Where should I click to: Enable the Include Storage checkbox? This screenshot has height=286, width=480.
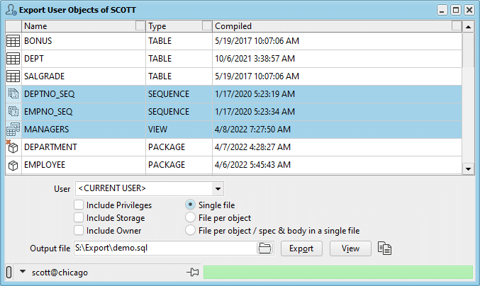(x=79, y=217)
